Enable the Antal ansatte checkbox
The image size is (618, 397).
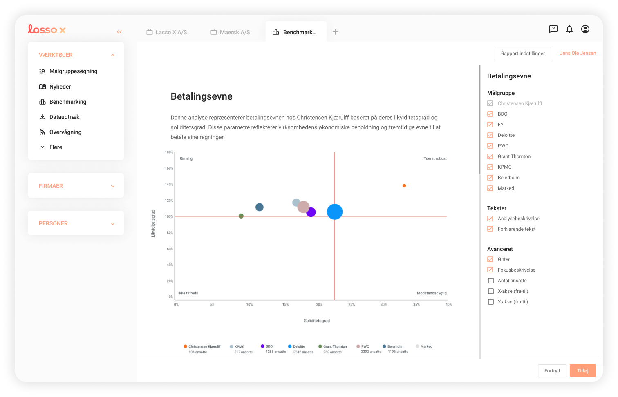point(490,281)
